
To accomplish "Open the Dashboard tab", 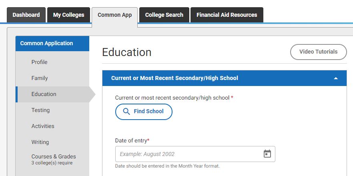I will (x=26, y=15).
